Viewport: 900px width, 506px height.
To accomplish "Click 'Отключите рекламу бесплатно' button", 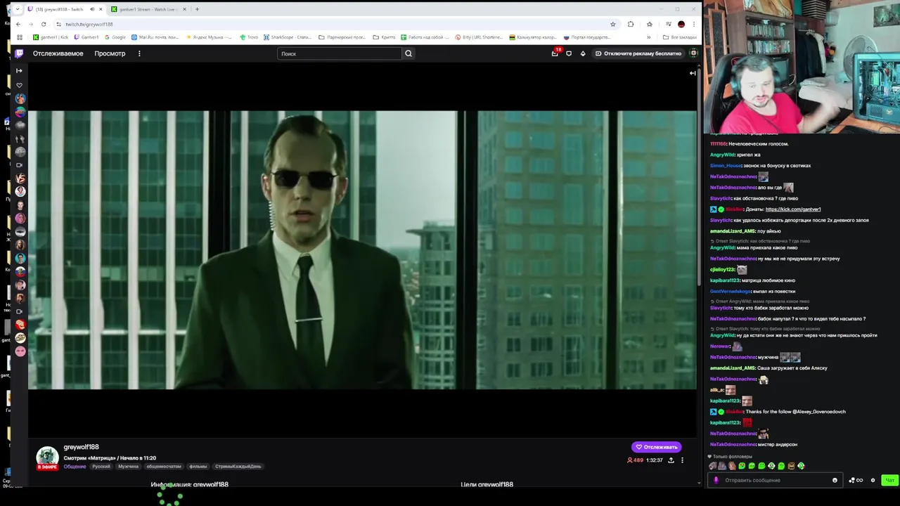I will pyautogui.click(x=638, y=53).
